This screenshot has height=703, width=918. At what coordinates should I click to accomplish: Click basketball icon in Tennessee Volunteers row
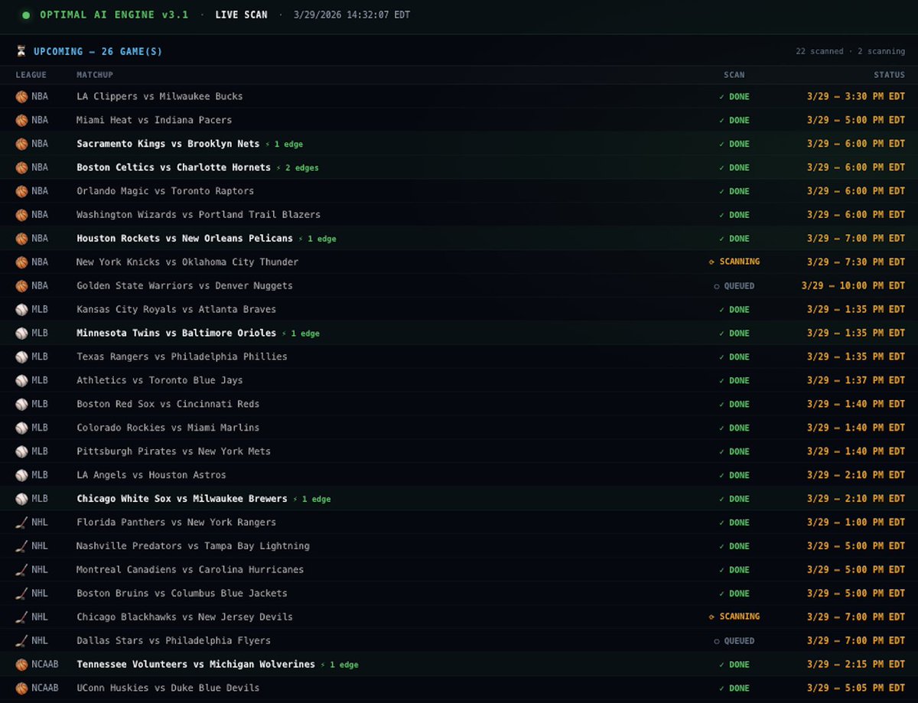pyautogui.click(x=21, y=666)
